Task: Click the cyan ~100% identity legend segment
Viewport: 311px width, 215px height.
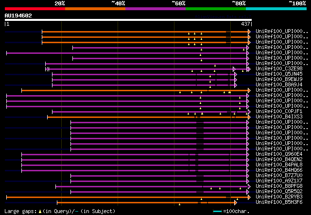Action: click(276, 9)
